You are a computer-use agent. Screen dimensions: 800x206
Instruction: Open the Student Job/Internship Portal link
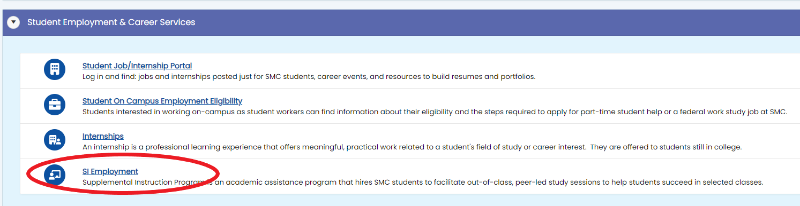[137, 66]
